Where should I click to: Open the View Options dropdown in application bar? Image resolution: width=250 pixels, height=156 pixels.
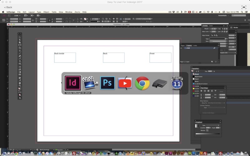(x=25, y=16)
